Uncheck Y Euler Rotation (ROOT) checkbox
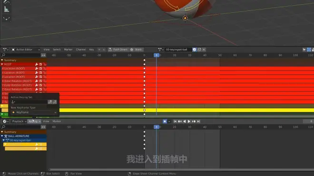Image resolution: width=314 pixels, height=176 pixels. pyautogui.click(x=40, y=85)
